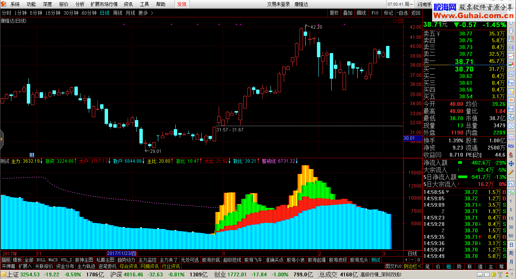Select the 30分钟 timeframe
The width and height of the screenshot is (516, 279).
[71, 13]
